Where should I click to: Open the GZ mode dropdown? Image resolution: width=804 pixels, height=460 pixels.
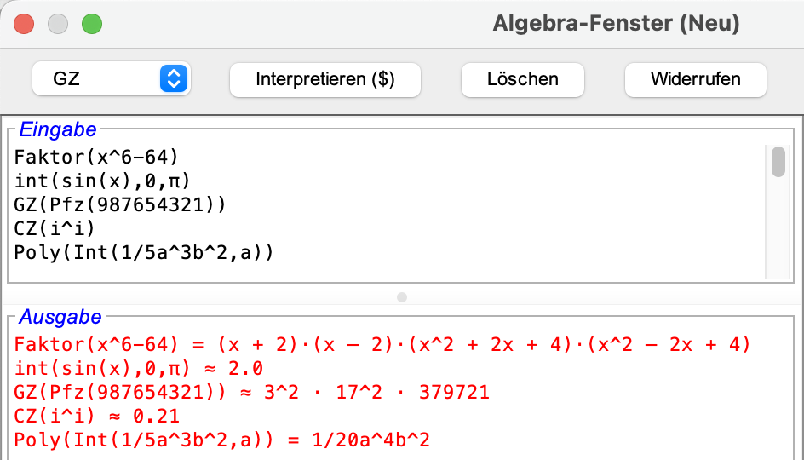pos(111,79)
